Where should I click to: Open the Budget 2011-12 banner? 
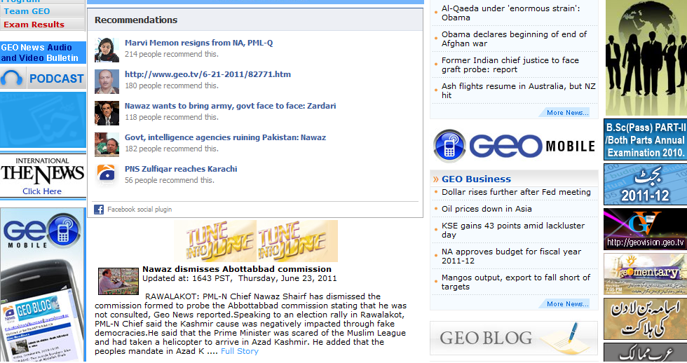click(646, 184)
